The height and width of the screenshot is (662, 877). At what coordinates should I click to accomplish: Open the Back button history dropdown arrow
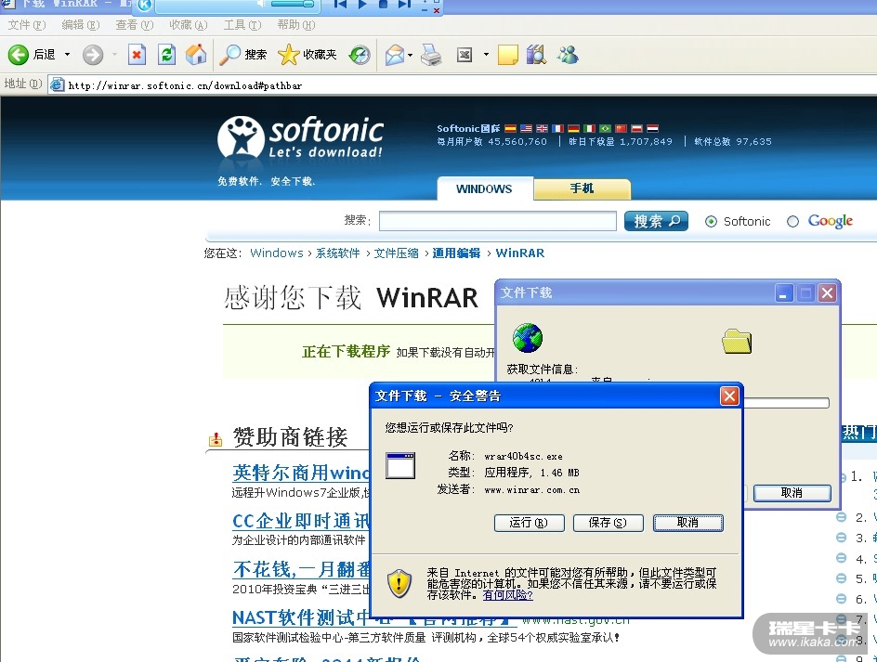click(x=67, y=55)
